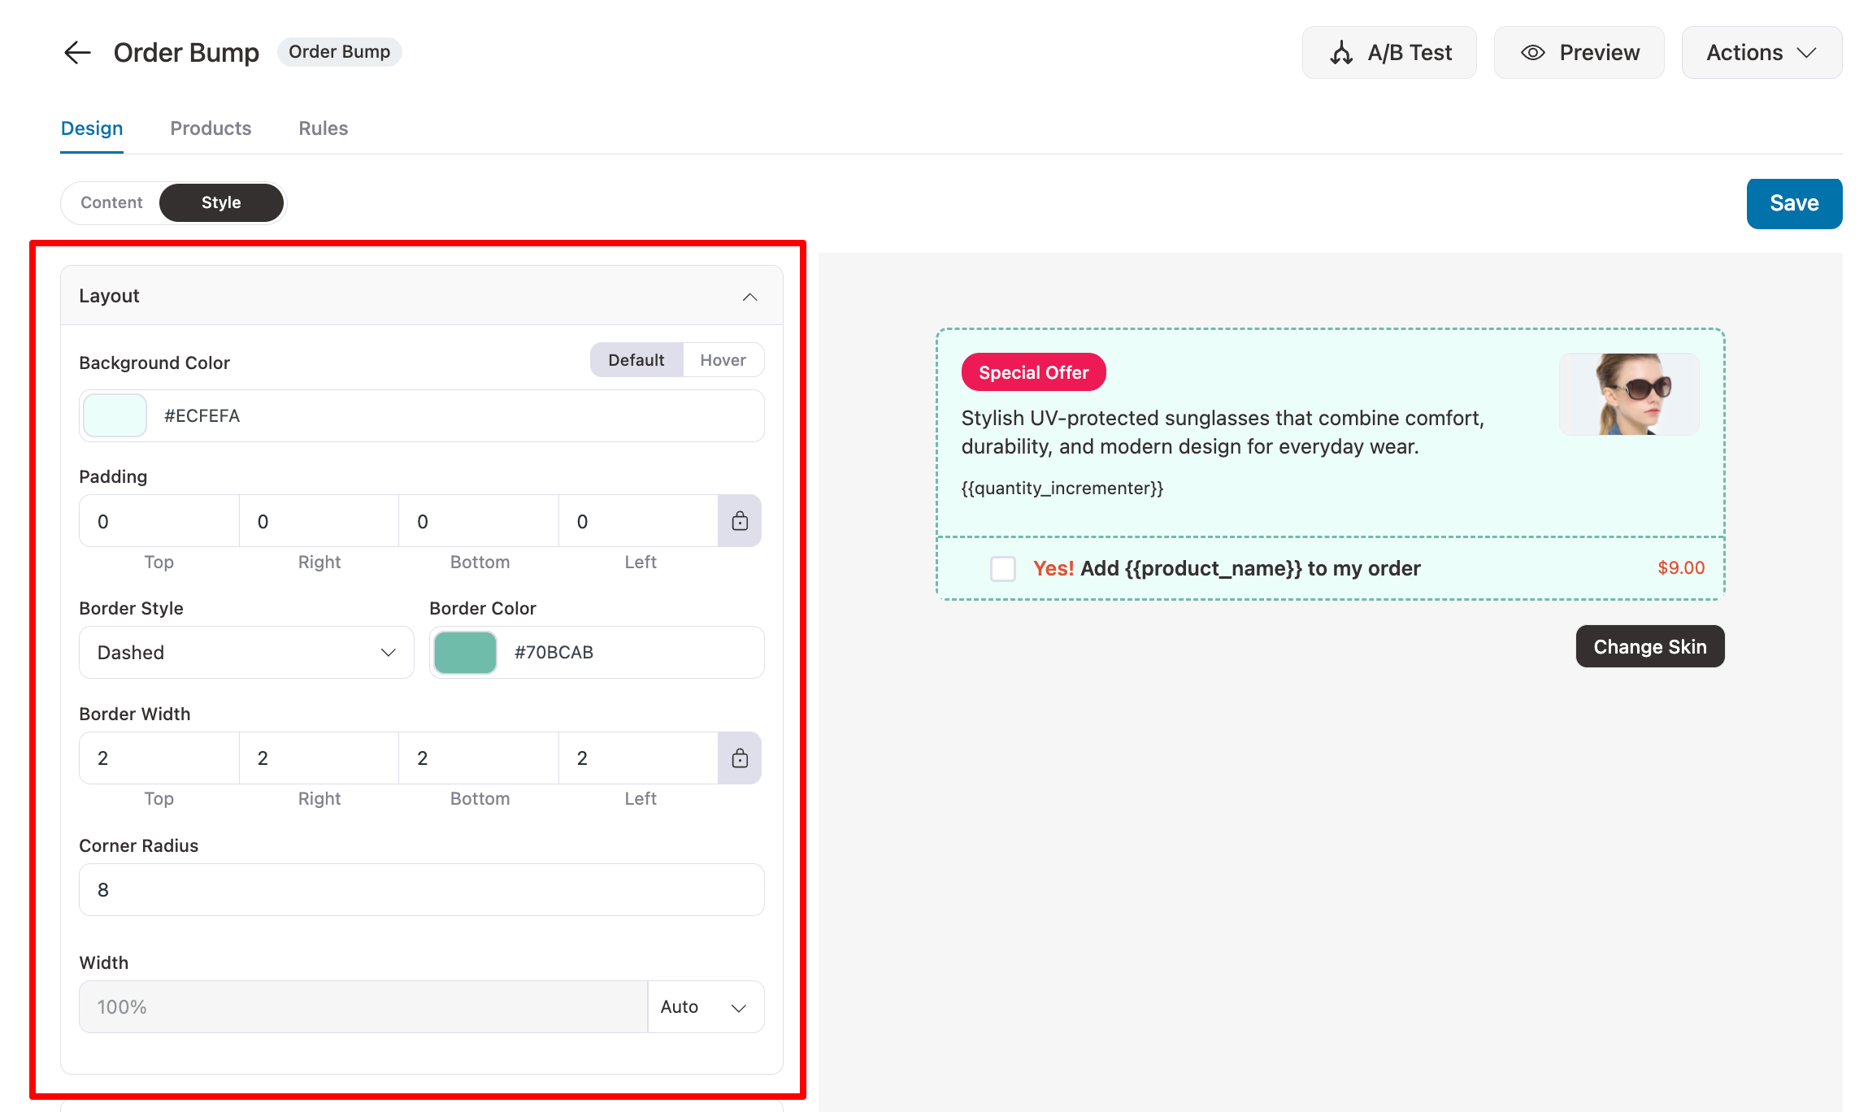Check the add to my order checkbox
The width and height of the screenshot is (1868, 1112).
click(1003, 568)
